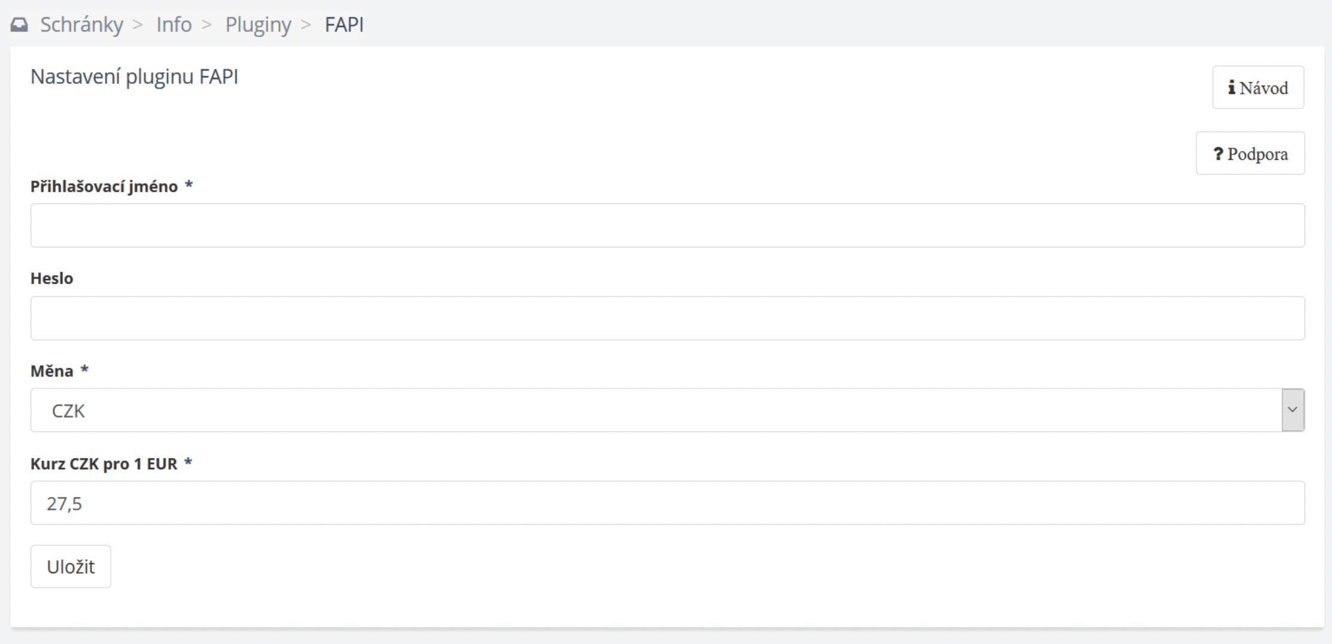This screenshot has width=1332, height=644.
Task: Select the CZK currency combo box
Action: [667, 410]
